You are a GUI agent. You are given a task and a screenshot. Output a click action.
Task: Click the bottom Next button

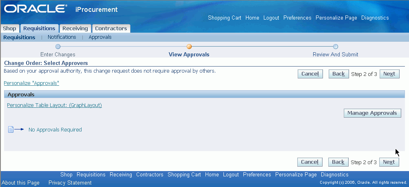coord(389,162)
